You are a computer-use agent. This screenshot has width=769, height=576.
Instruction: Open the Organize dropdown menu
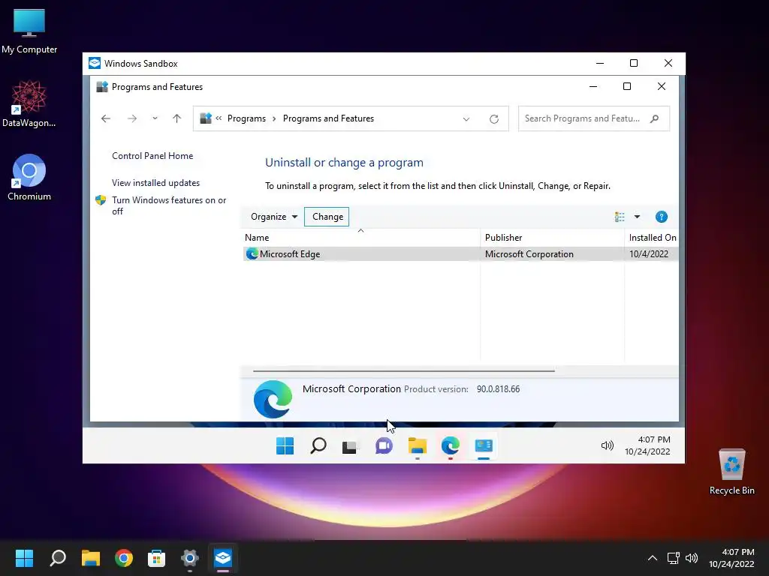273,217
